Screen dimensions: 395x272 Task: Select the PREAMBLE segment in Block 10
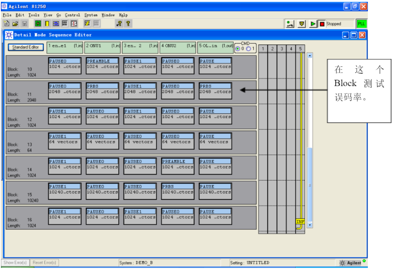[x=102, y=64]
